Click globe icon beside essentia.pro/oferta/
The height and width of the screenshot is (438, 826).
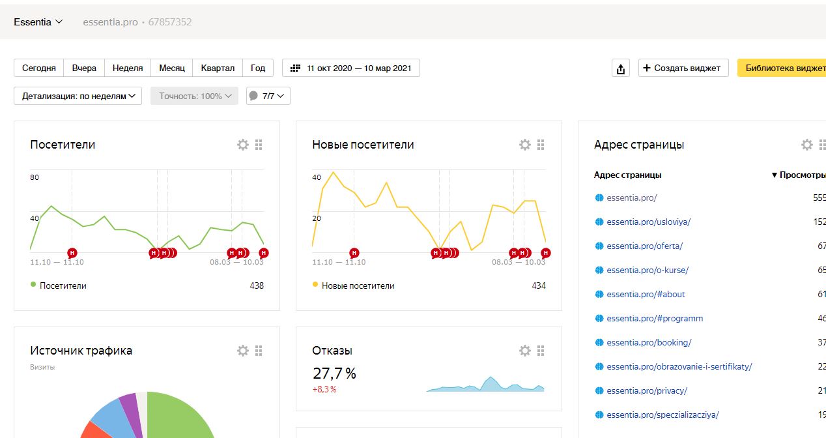click(599, 246)
